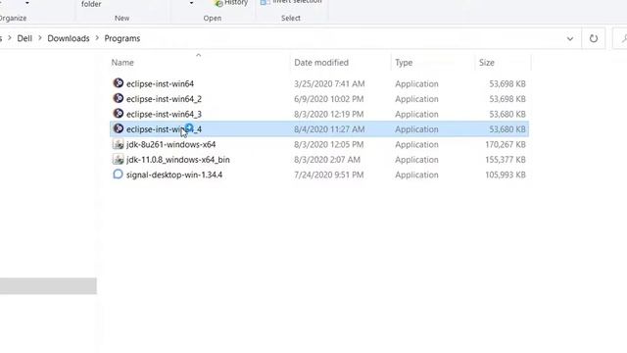Sort files by Size column
This screenshot has height=353, width=627.
[487, 63]
